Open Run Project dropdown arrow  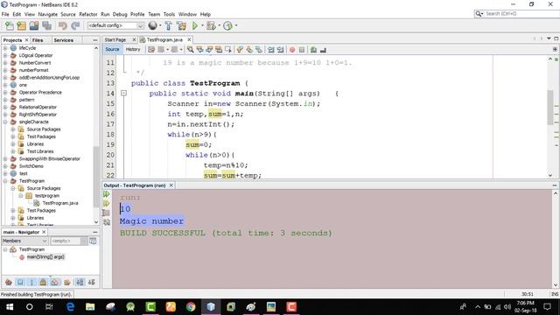[x=202, y=25]
